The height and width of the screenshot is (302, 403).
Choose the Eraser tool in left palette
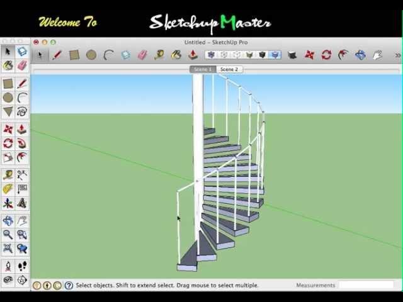point(22,65)
